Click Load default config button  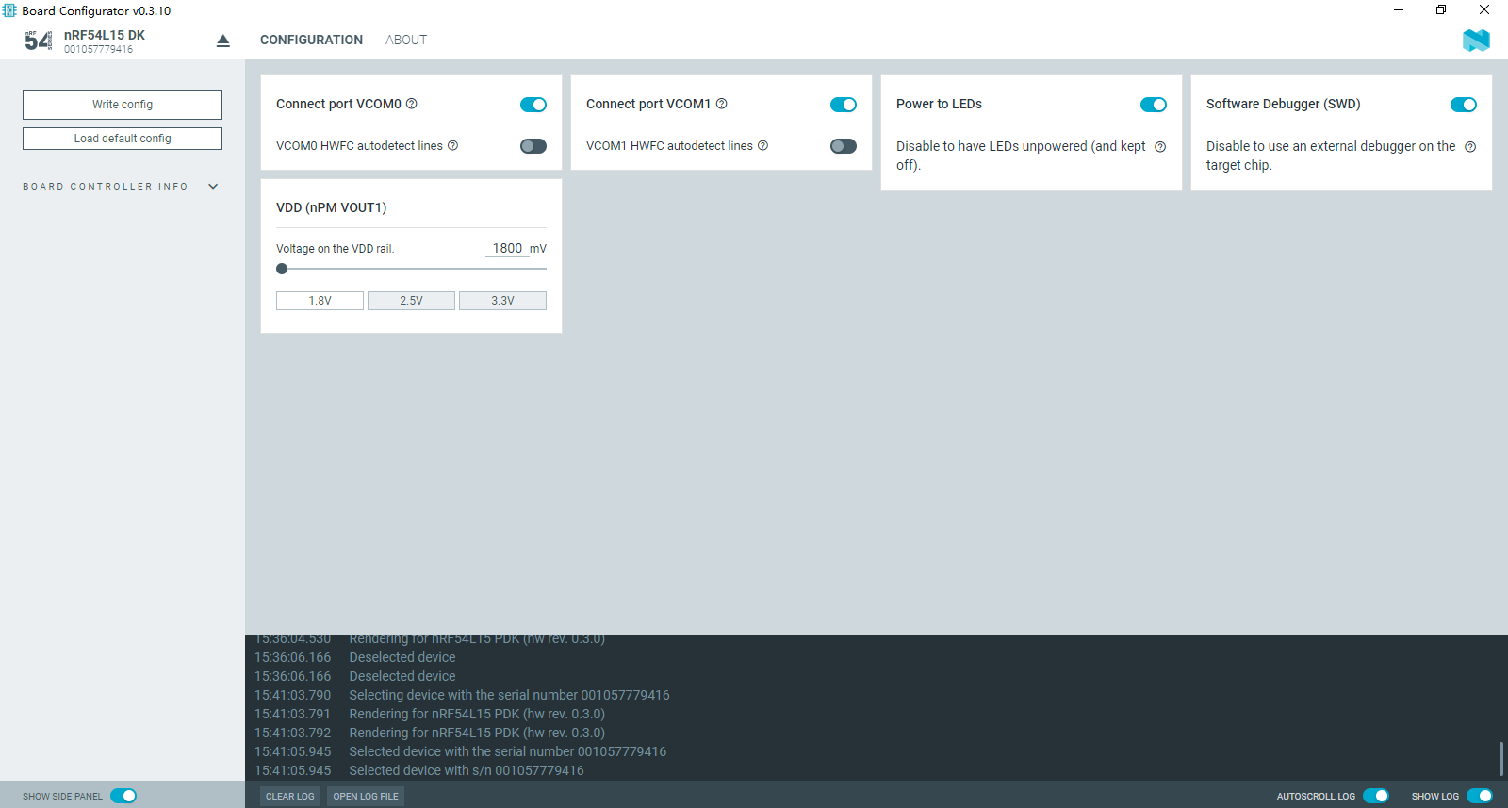123,139
